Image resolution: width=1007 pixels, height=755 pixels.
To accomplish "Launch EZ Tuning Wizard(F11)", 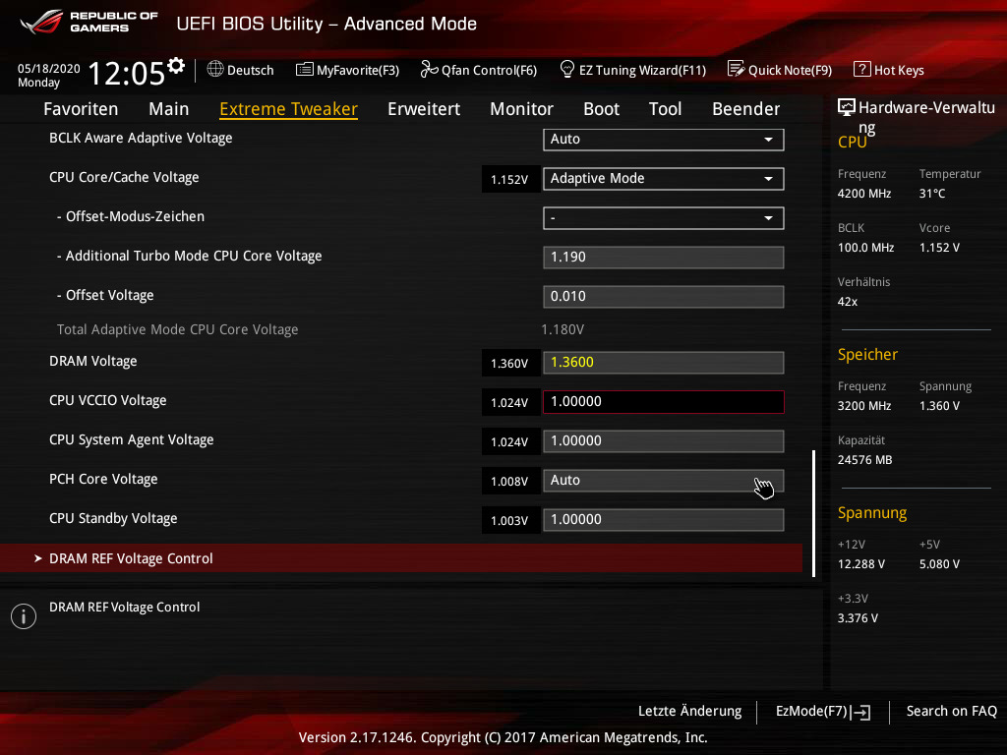I will (x=633, y=70).
